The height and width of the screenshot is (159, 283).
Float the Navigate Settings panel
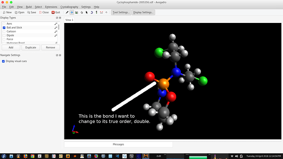(x=57, y=55)
